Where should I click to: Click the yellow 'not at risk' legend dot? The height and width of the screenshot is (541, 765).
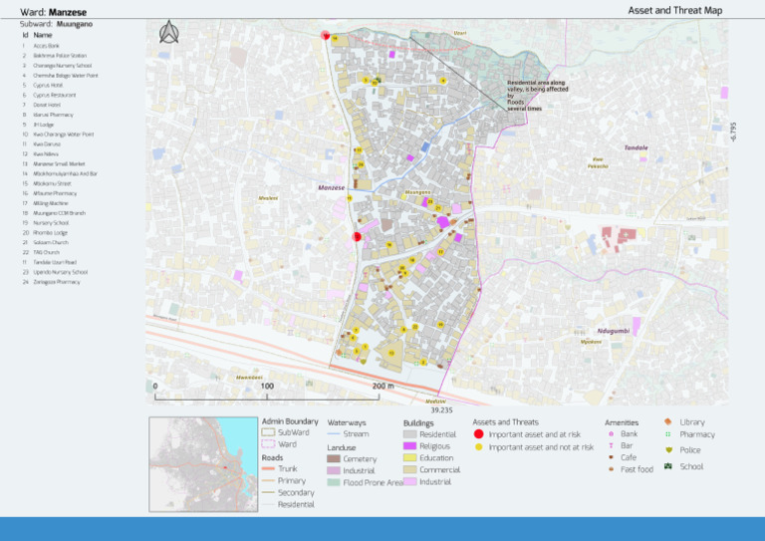tap(478, 447)
